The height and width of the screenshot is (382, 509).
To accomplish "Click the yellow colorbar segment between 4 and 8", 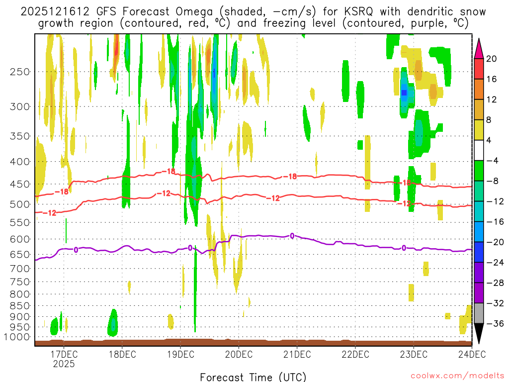I will click(x=479, y=130).
